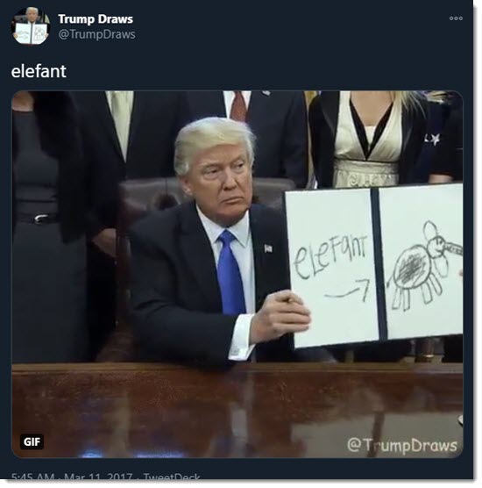Open the TweetDeck source link
Viewport: 482px width, 488px height.
172,477
